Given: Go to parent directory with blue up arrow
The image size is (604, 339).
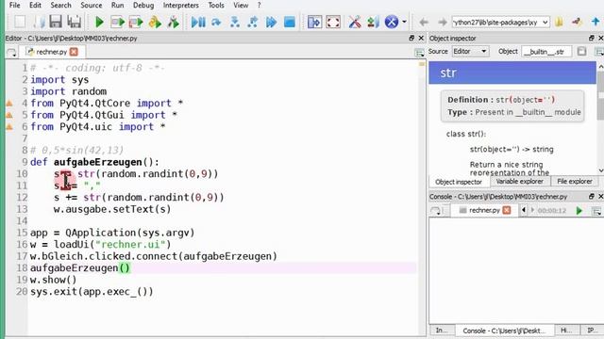Looking at the screenshot, I should click(x=596, y=22).
